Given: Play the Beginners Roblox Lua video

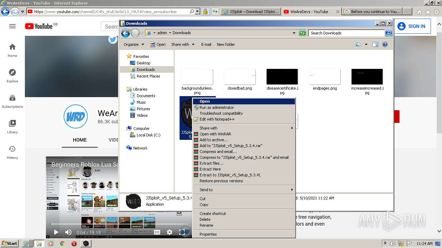Looking at the screenshot, I should point(56,232).
